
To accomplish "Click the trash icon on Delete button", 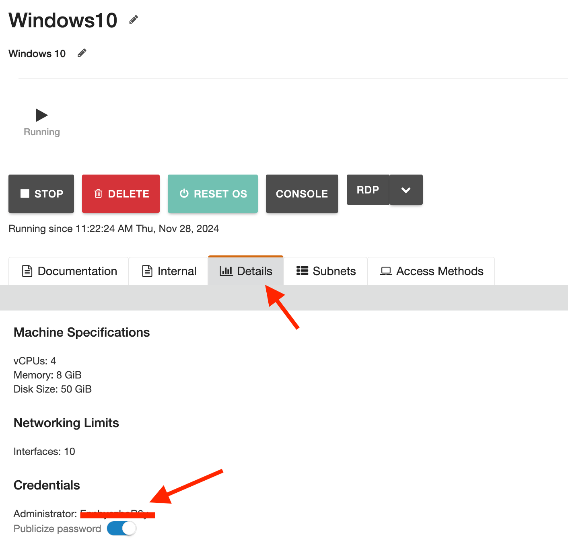I will 98,194.
